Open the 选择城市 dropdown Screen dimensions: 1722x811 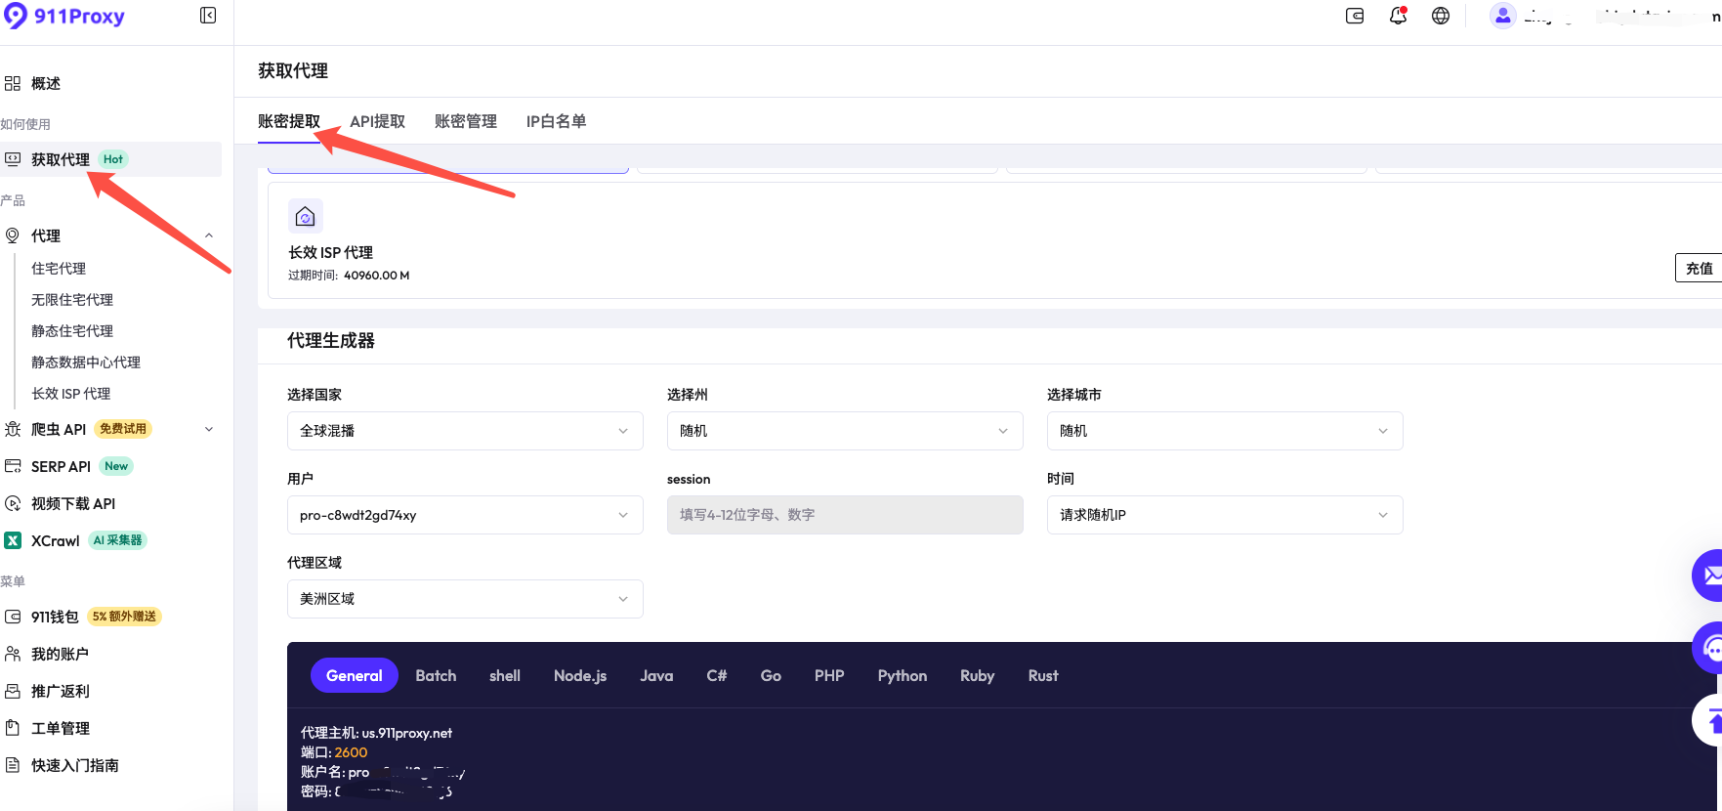click(x=1225, y=431)
